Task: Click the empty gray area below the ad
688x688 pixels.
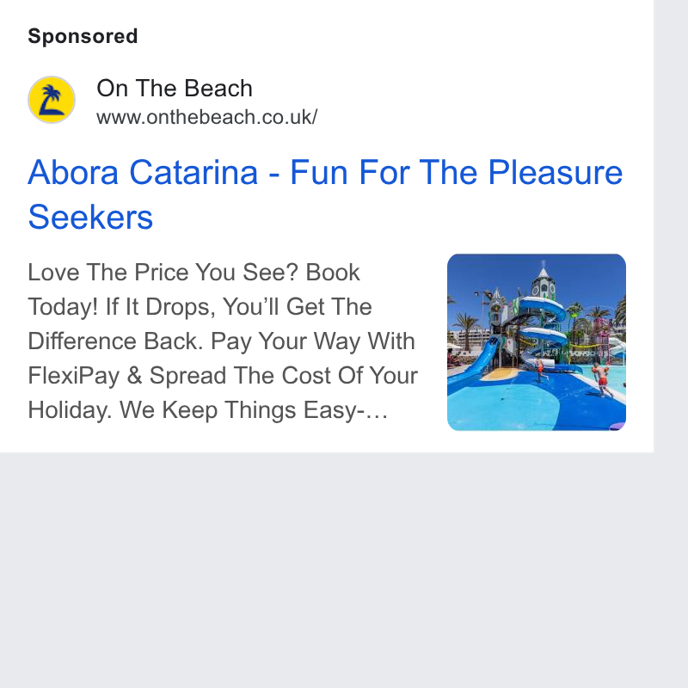Action: (327, 569)
